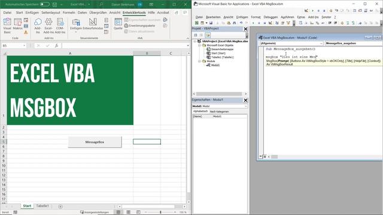Click Erweiterungspakete in XML group
Image resolution: width=383 pixels, height=215 pixels.
tap(139, 26)
